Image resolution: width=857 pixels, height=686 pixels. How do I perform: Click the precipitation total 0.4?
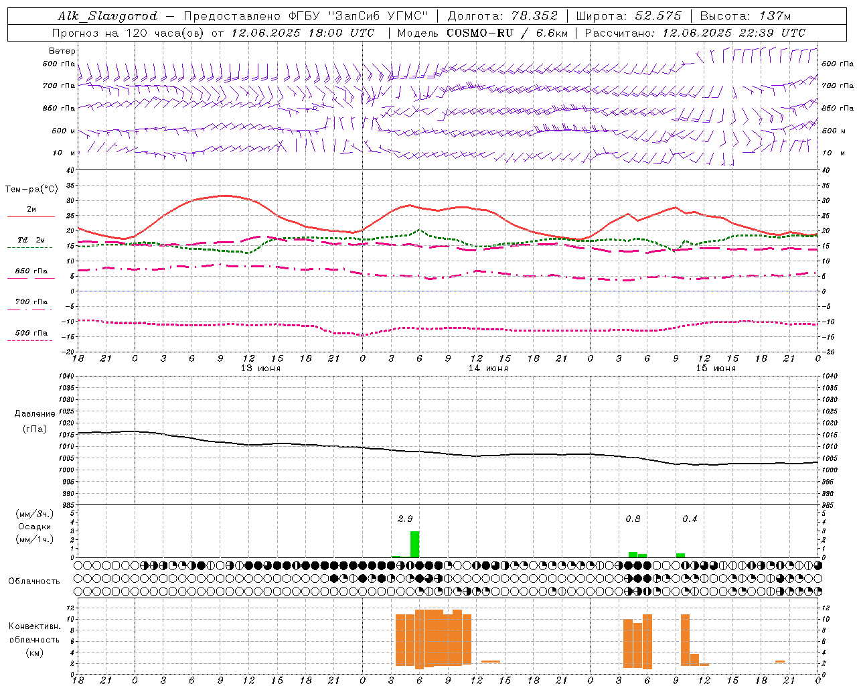tap(690, 519)
